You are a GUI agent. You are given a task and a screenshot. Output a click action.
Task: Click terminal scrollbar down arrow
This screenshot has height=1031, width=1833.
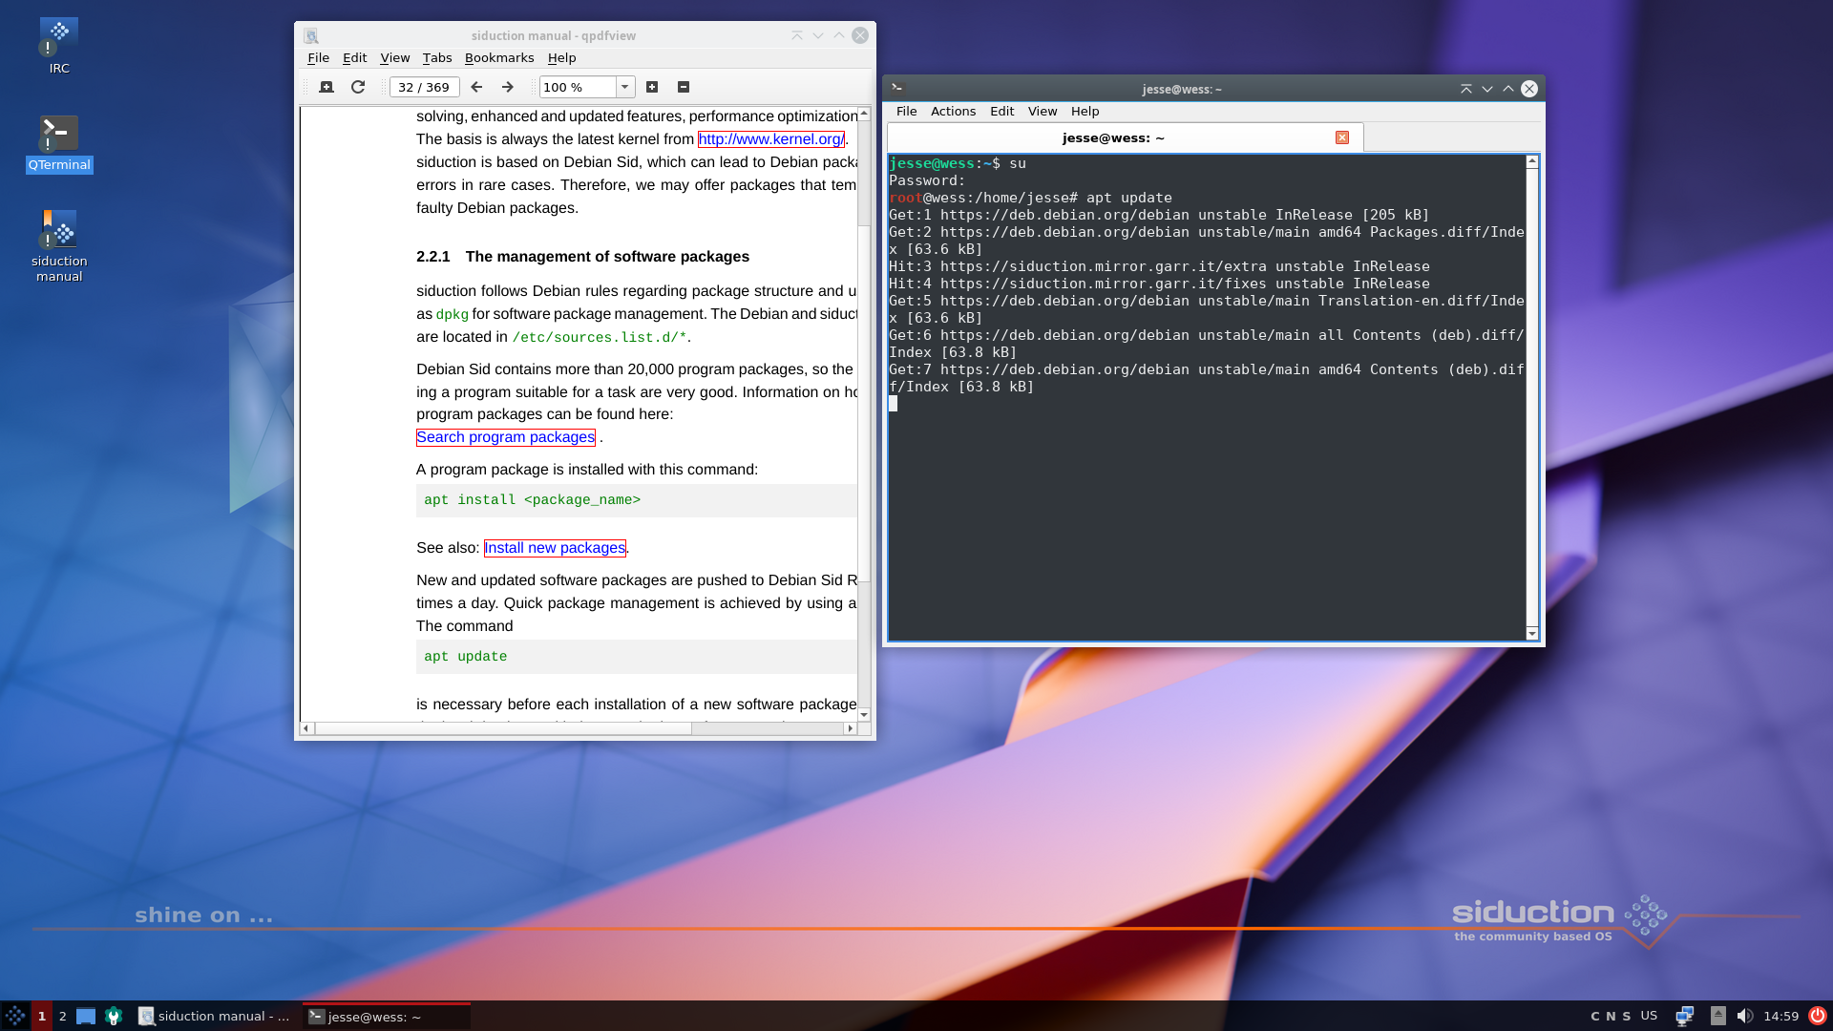click(1532, 634)
